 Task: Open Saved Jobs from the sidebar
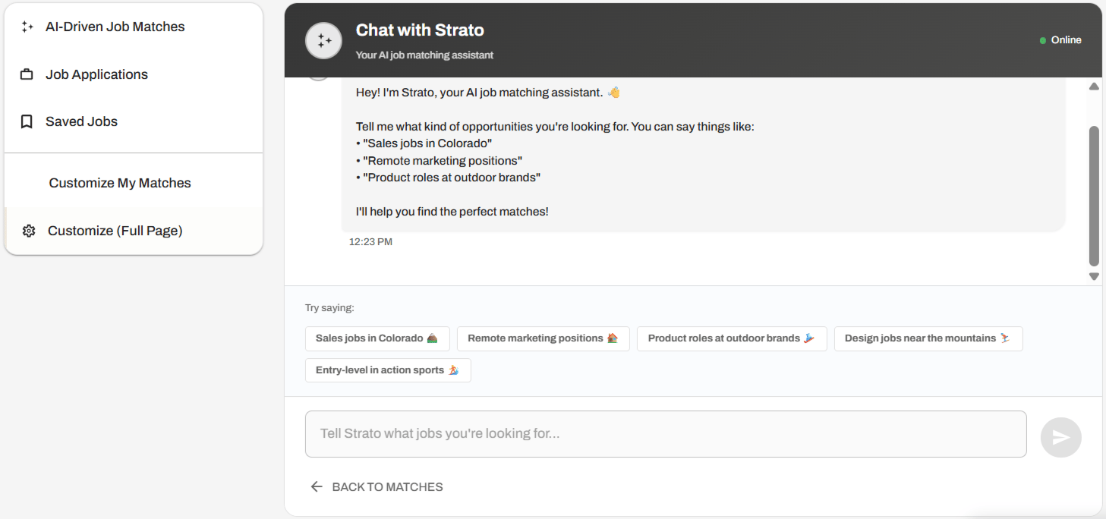pyautogui.click(x=81, y=121)
